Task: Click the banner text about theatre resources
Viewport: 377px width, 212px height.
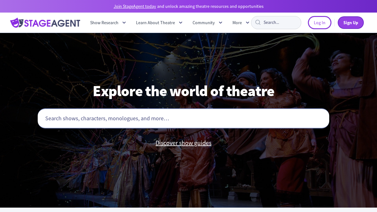Action: tap(210, 6)
